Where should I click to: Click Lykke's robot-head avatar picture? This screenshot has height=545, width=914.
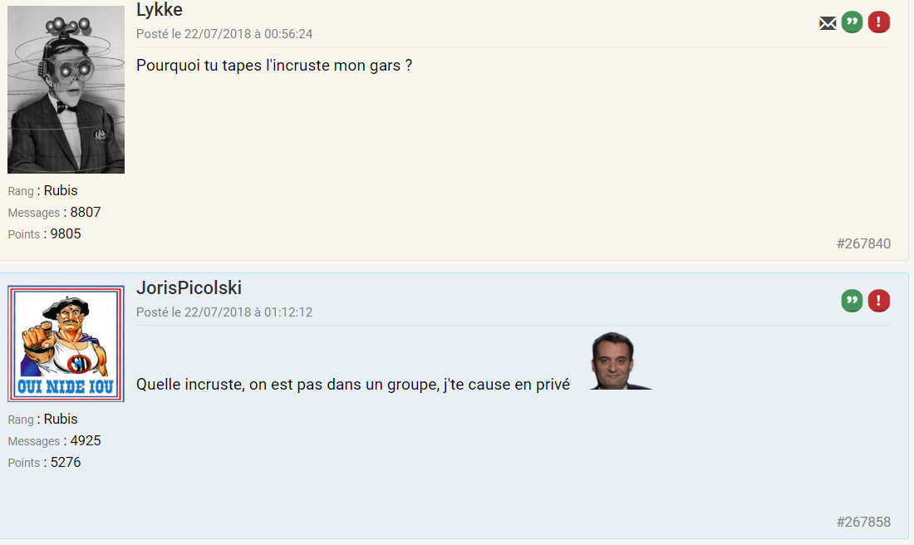(x=66, y=90)
